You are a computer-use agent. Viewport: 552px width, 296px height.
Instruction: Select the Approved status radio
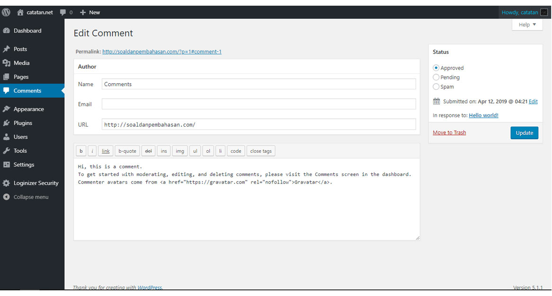tap(436, 68)
